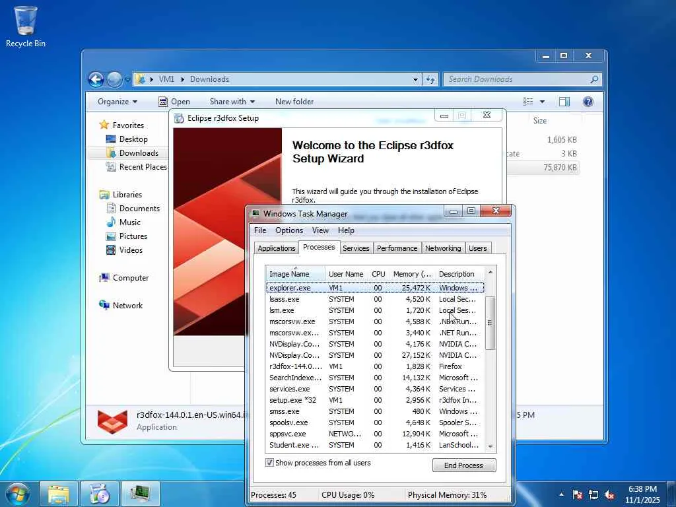Screen dimensions: 676x507
Task: Switch to the Applications tab
Action: pos(277,248)
